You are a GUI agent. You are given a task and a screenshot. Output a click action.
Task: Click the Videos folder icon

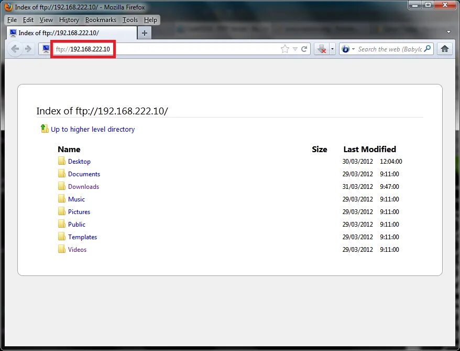coord(62,249)
